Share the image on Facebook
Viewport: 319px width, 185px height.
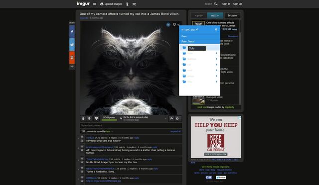click(x=72, y=32)
